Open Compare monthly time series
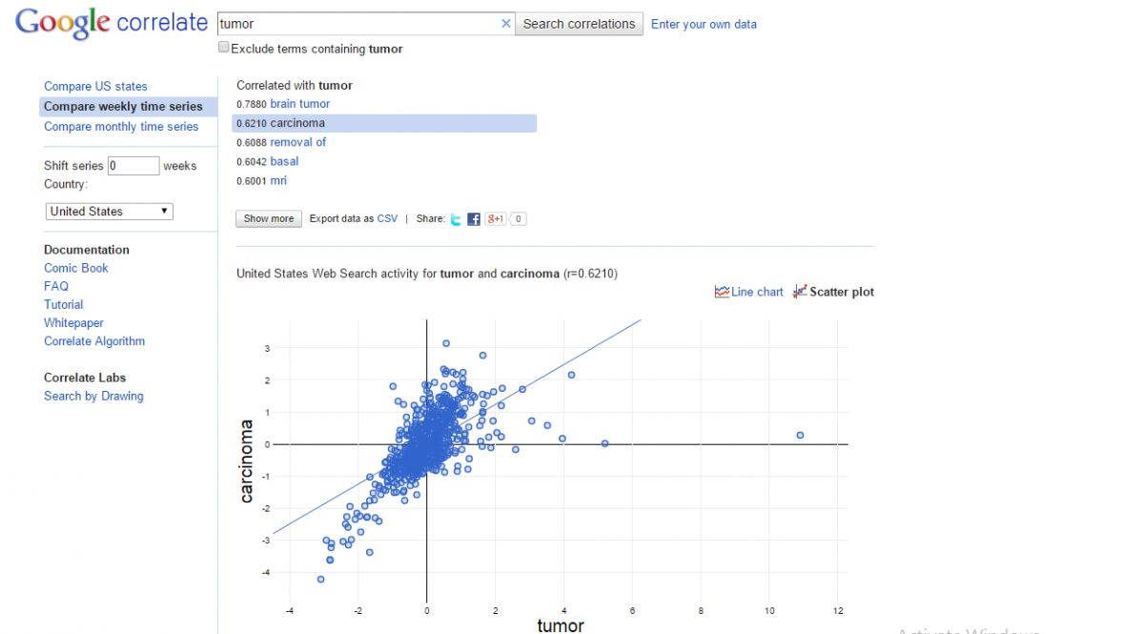The width and height of the screenshot is (1144, 634). point(121,127)
